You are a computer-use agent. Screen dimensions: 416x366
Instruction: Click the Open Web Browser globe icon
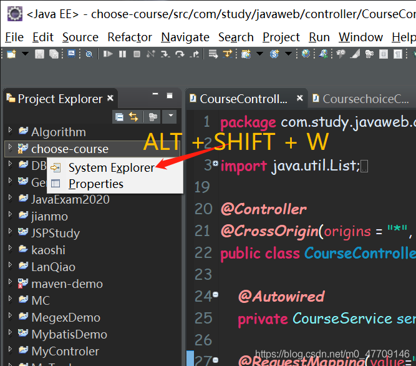pyautogui.click(x=306, y=54)
